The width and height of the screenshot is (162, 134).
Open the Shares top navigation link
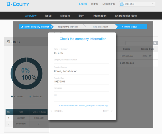point(83,4)
